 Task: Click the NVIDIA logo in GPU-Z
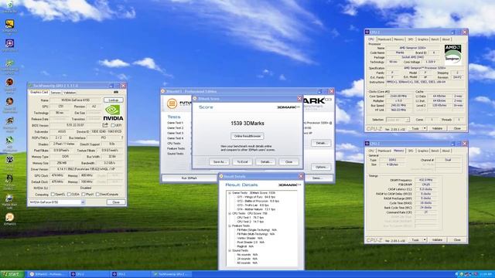pyautogui.click(x=113, y=113)
